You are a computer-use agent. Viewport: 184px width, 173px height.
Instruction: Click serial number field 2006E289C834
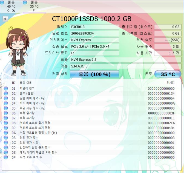(x=94, y=33)
